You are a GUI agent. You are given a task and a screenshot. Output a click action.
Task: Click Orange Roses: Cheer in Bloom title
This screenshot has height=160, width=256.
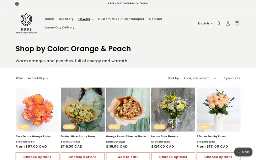pyautogui.click(x=126, y=136)
